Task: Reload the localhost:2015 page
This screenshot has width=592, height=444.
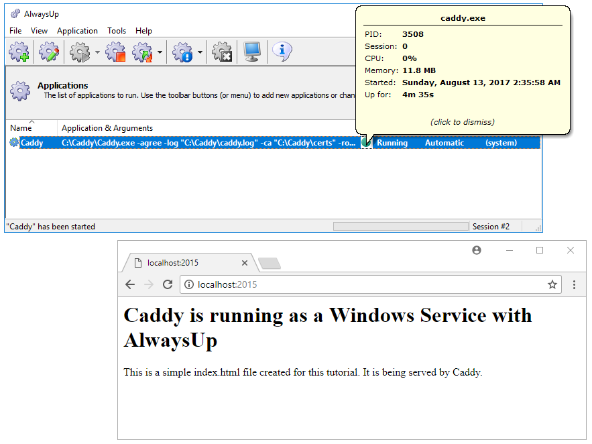Action: point(168,284)
